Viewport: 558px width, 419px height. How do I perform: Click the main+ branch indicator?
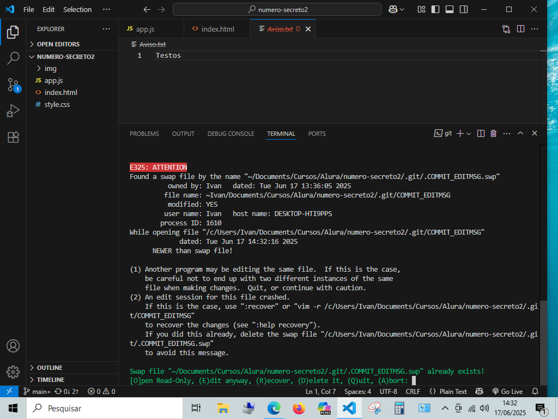coord(37,391)
